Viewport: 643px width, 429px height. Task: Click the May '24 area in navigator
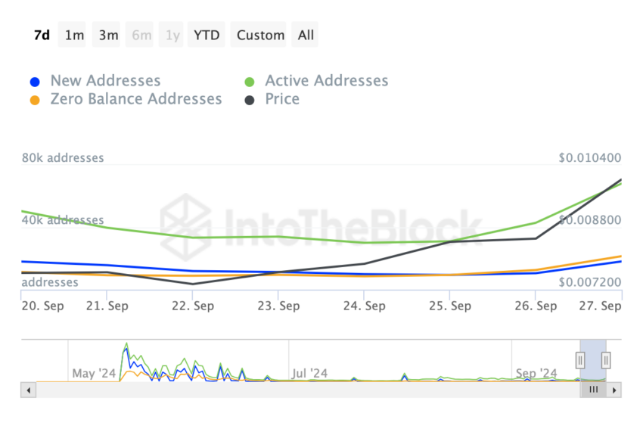coord(94,373)
